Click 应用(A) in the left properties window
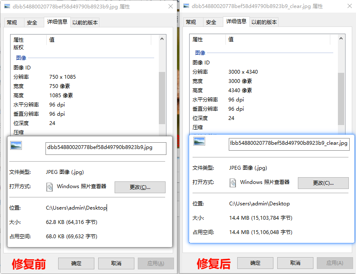This screenshot has height=274, width=356. coord(156,263)
